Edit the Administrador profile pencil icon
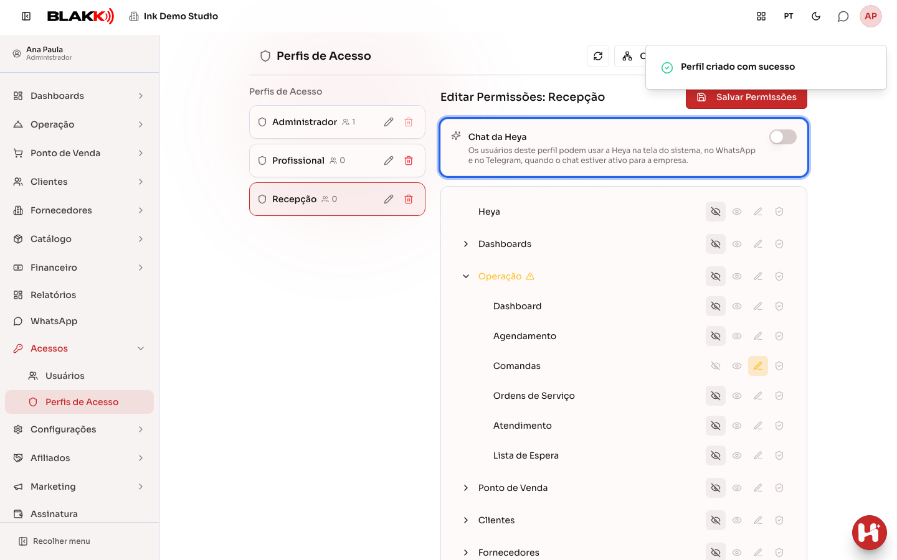Viewport: 897px width, 560px height. point(389,122)
